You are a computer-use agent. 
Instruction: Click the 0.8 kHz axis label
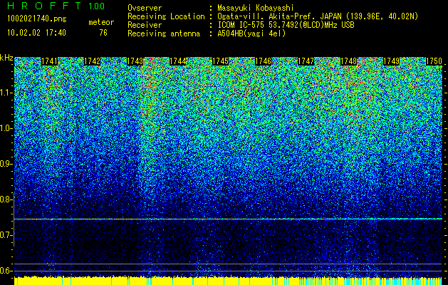5,199
